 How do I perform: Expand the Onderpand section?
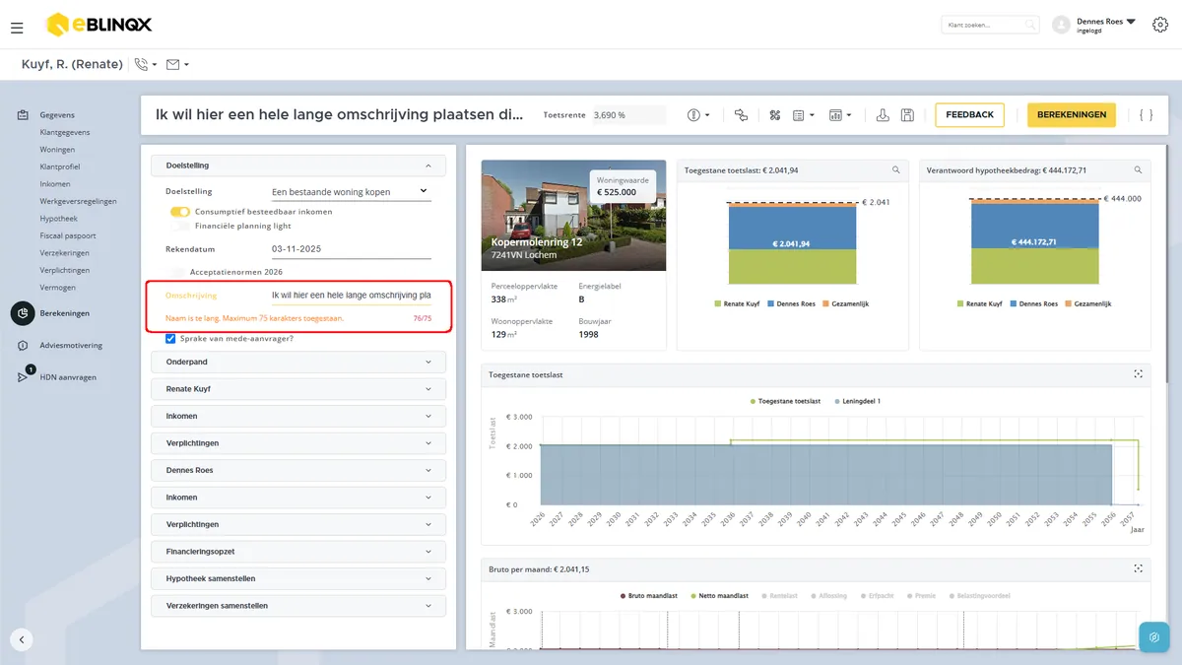[x=298, y=362]
